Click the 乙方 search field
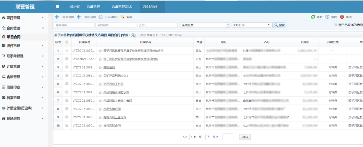This screenshot has width=363, height=147. (157, 25)
